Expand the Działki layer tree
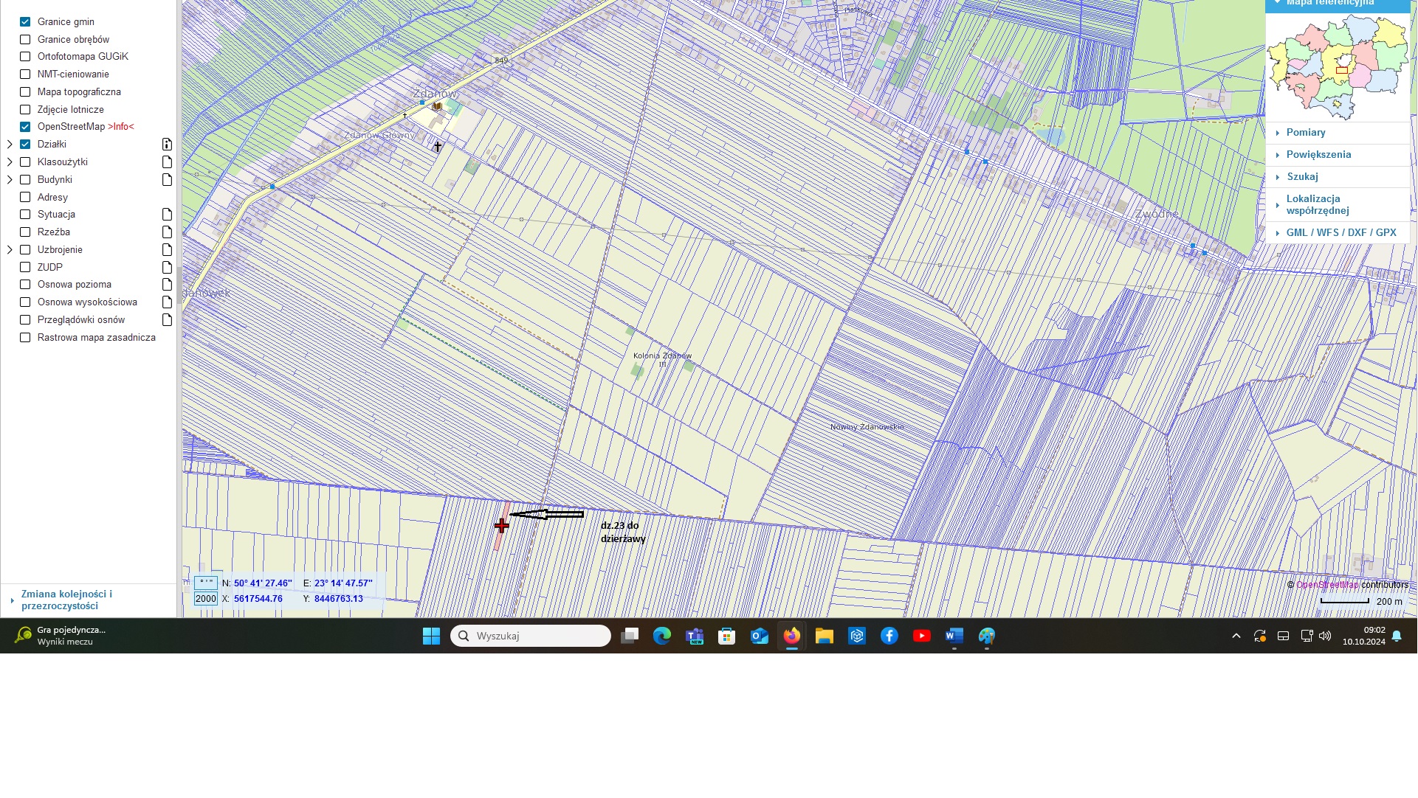This screenshot has height=798, width=1418. coord(10,145)
